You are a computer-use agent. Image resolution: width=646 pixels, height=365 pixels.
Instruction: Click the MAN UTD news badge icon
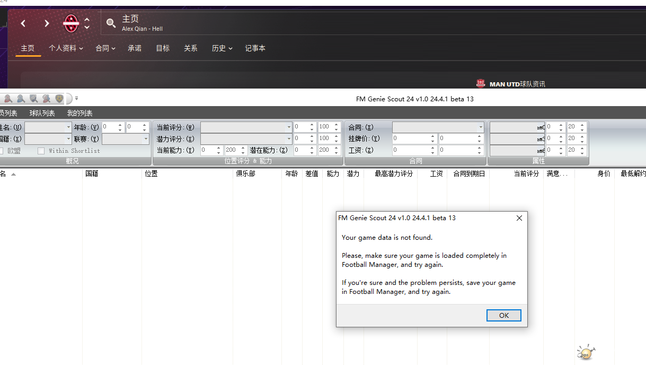[481, 83]
